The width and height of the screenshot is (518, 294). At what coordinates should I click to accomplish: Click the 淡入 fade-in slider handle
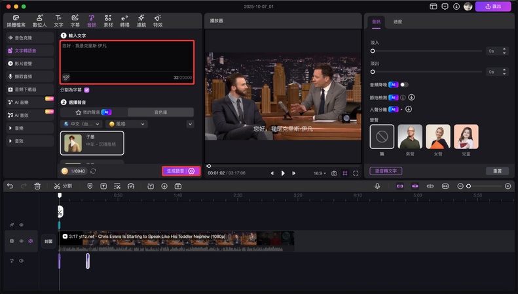tap(373, 50)
